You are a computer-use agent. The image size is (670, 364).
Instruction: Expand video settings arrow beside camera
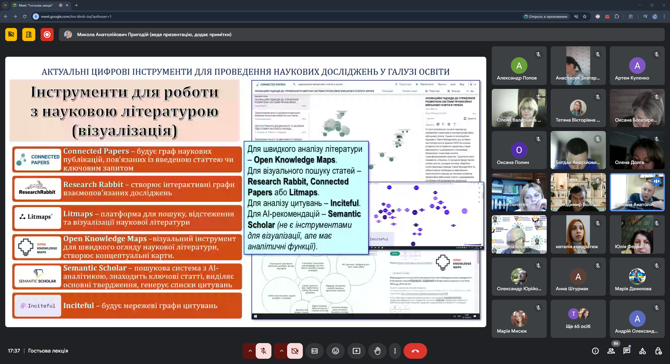point(281,351)
